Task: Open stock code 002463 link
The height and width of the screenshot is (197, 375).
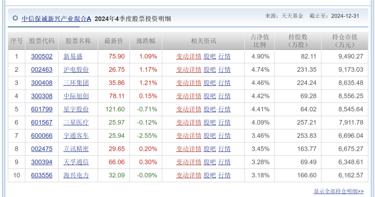Action: [42, 70]
